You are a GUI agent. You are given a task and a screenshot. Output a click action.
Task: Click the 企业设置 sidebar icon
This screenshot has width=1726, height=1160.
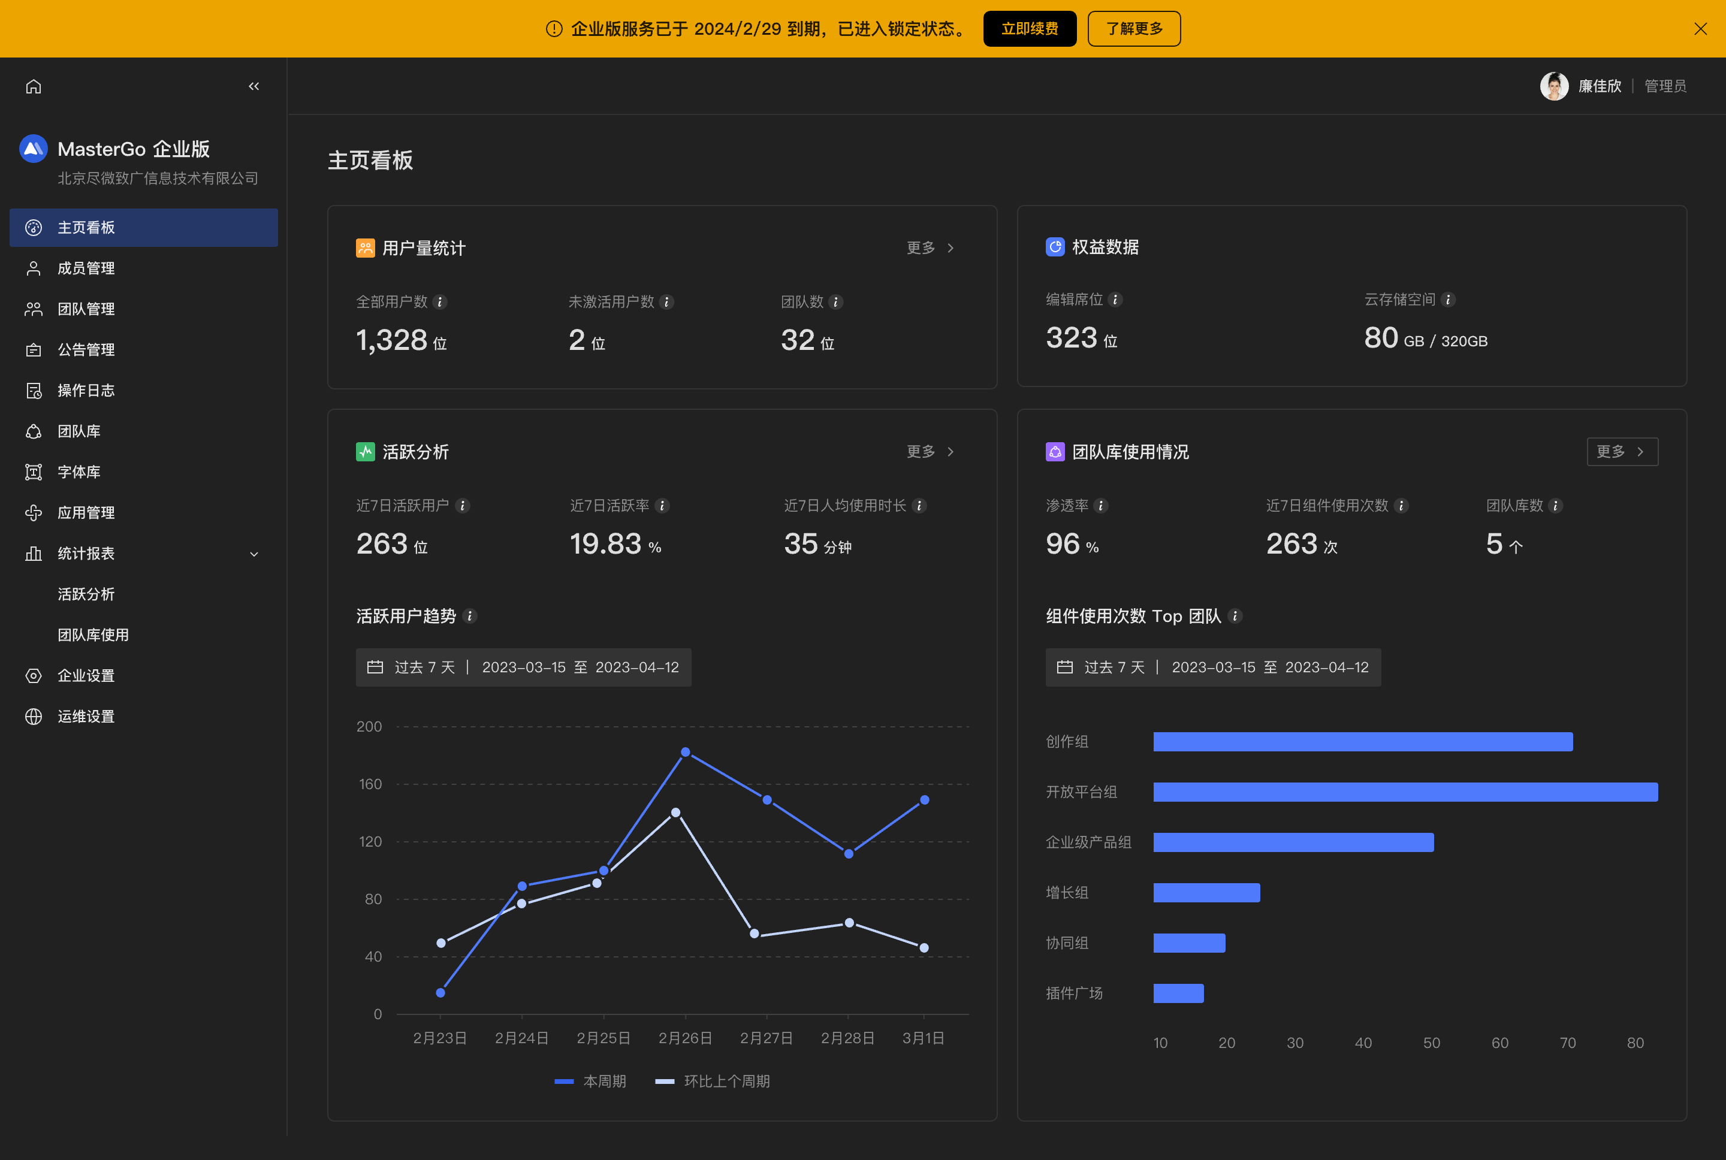[34, 675]
